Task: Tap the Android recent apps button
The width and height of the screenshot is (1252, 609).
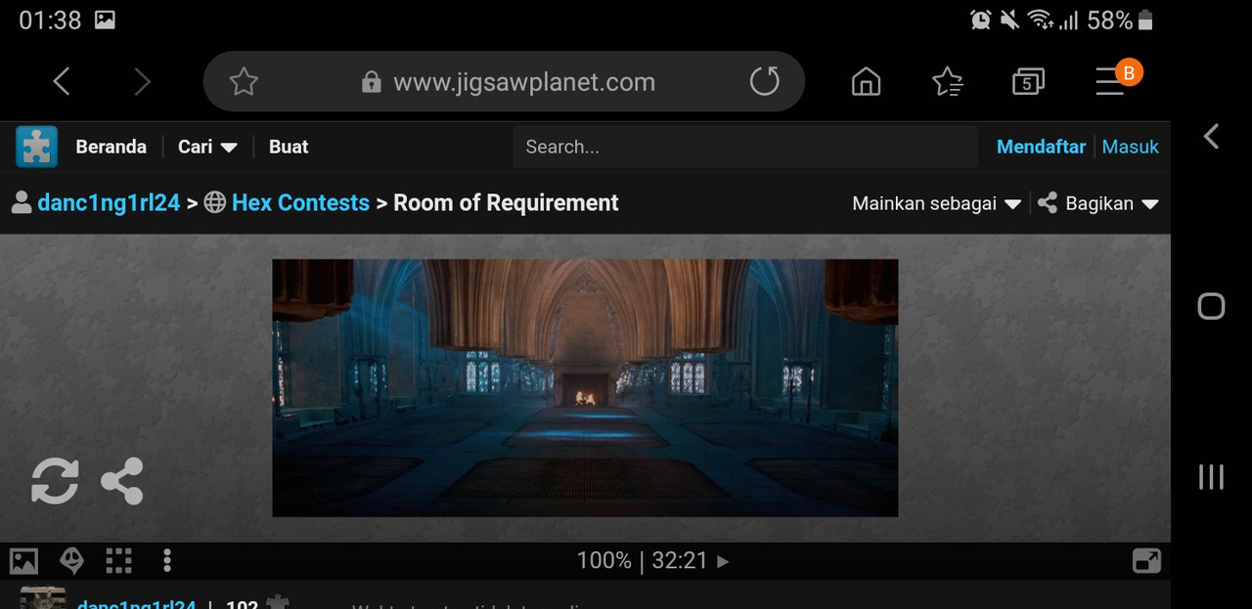Action: 1211,477
